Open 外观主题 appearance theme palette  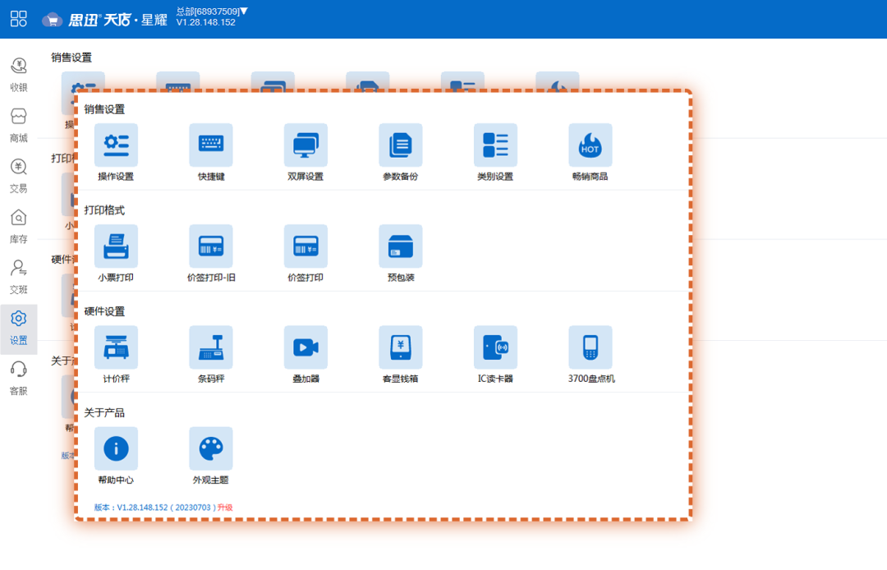point(211,448)
